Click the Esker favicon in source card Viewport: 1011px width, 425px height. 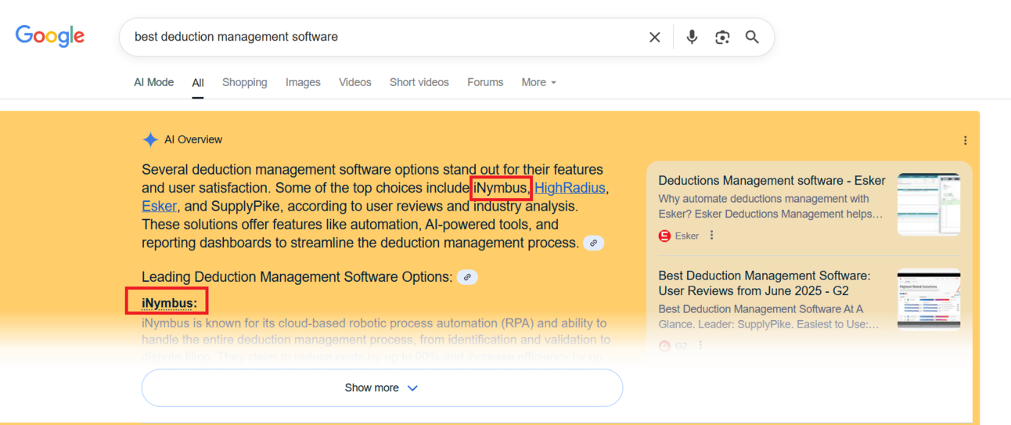tap(665, 236)
